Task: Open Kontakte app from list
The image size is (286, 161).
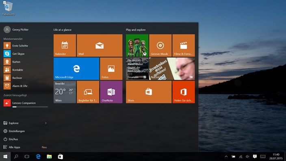Action: pyautogui.click(x=26, y=70)
